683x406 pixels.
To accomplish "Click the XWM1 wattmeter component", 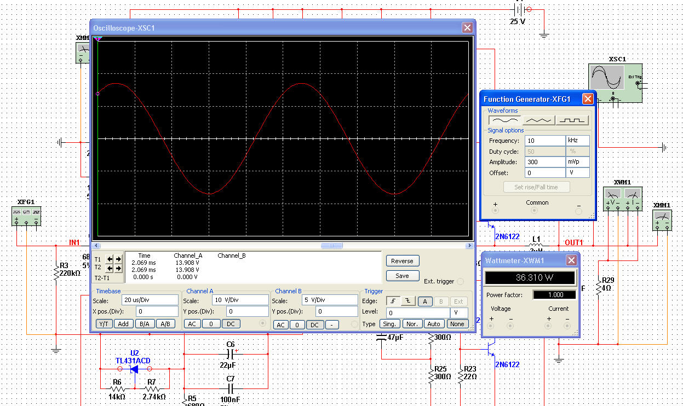I will (x=623, y=199).
